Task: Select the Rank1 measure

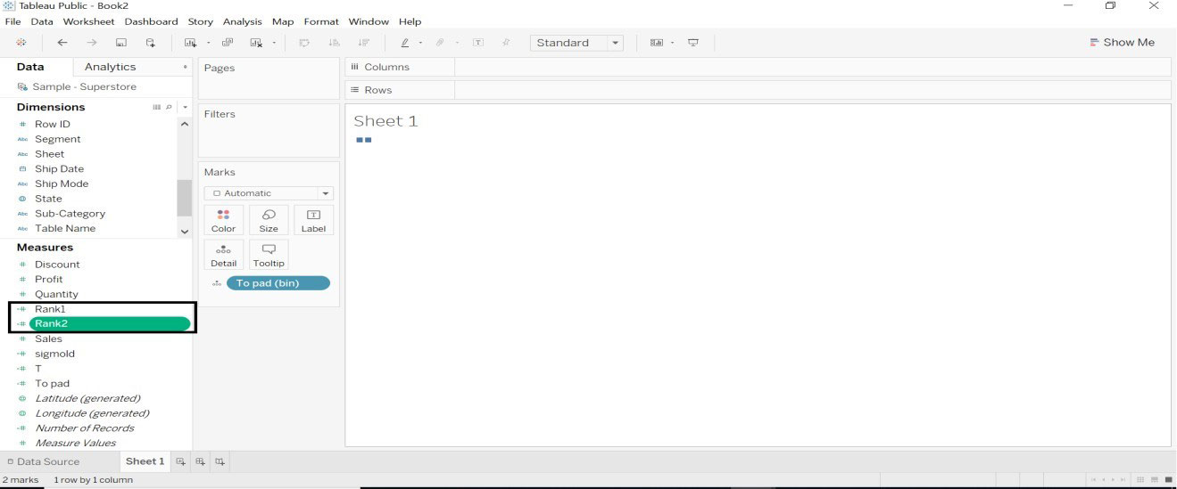Action: [50, 309]
